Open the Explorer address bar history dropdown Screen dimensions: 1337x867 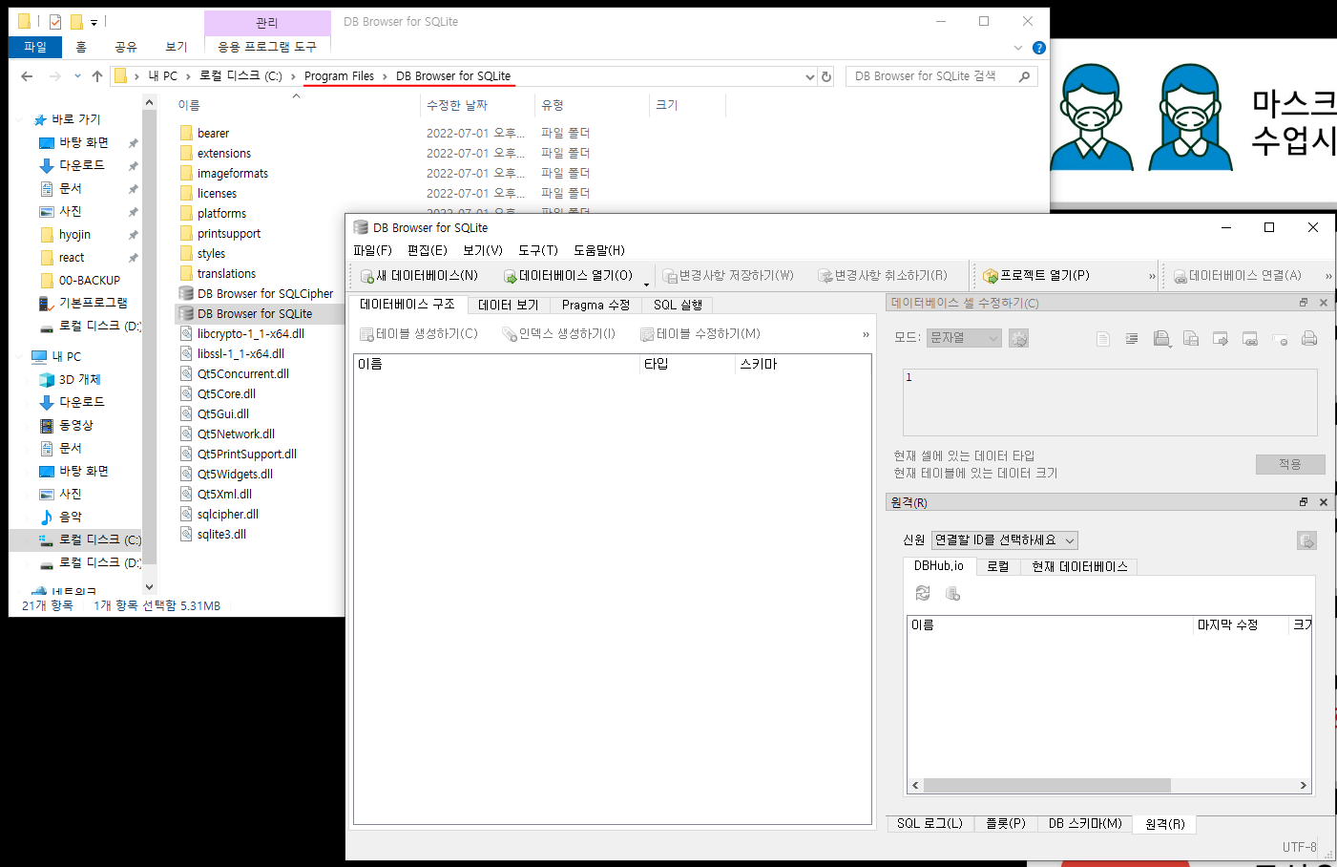(x=809, y=76)
